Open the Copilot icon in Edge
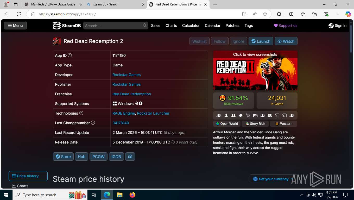Screen dimensions: 354x200 (348, 14)
